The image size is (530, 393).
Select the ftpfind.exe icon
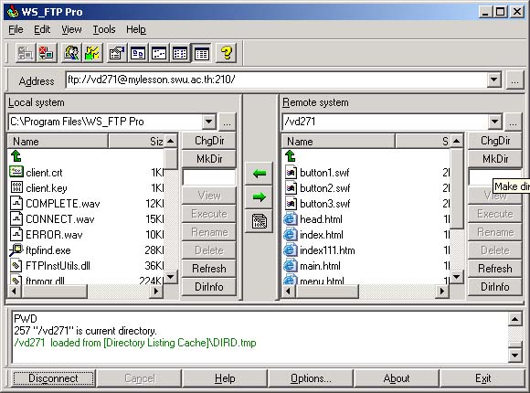coord(16,250)
